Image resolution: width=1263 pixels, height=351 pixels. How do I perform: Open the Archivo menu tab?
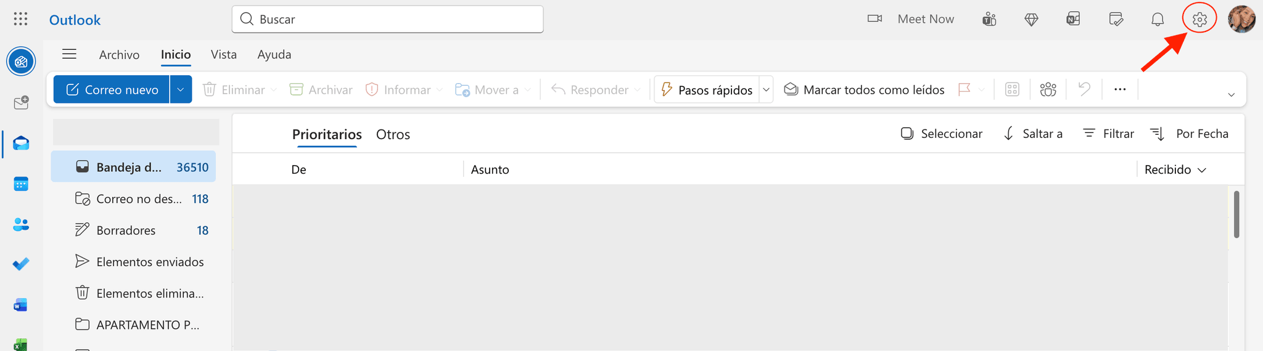pyautogui.click(x=119, y=55)
